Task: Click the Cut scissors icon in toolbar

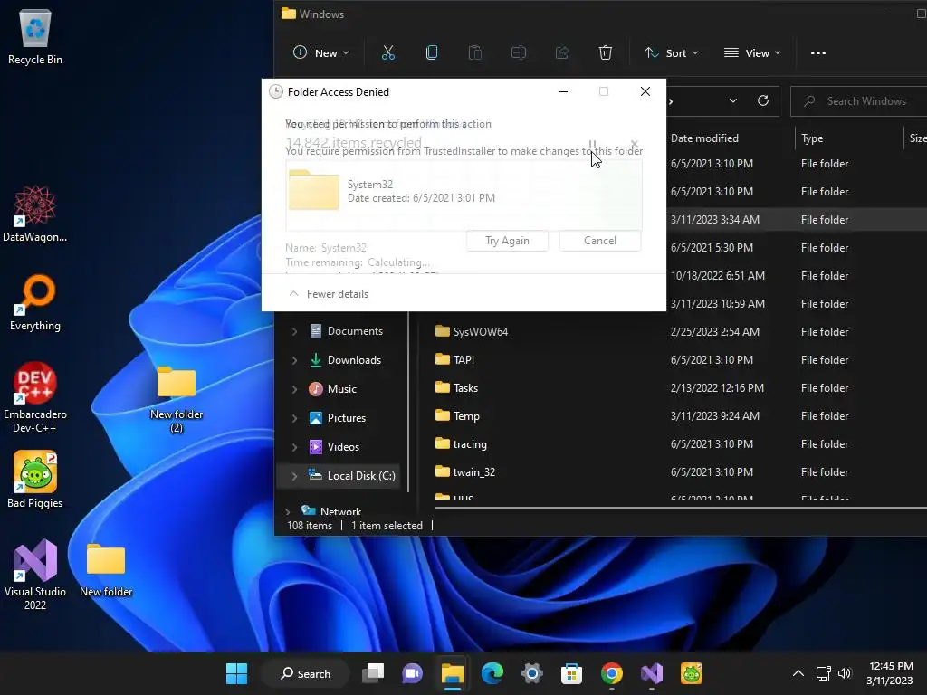Action: 387,53
